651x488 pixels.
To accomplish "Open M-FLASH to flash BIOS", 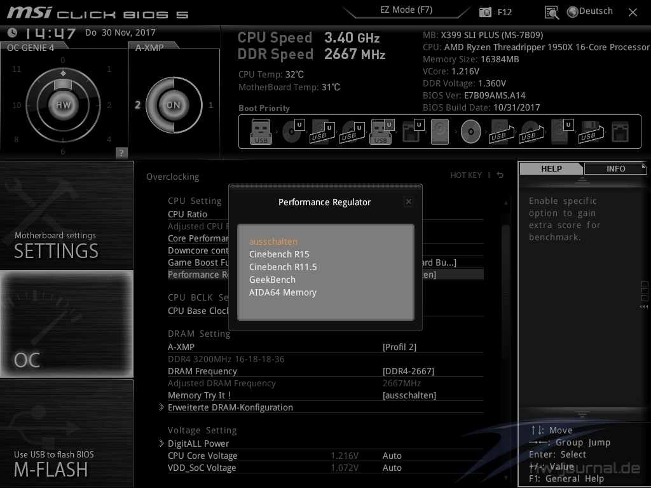I will click(66, 433).
